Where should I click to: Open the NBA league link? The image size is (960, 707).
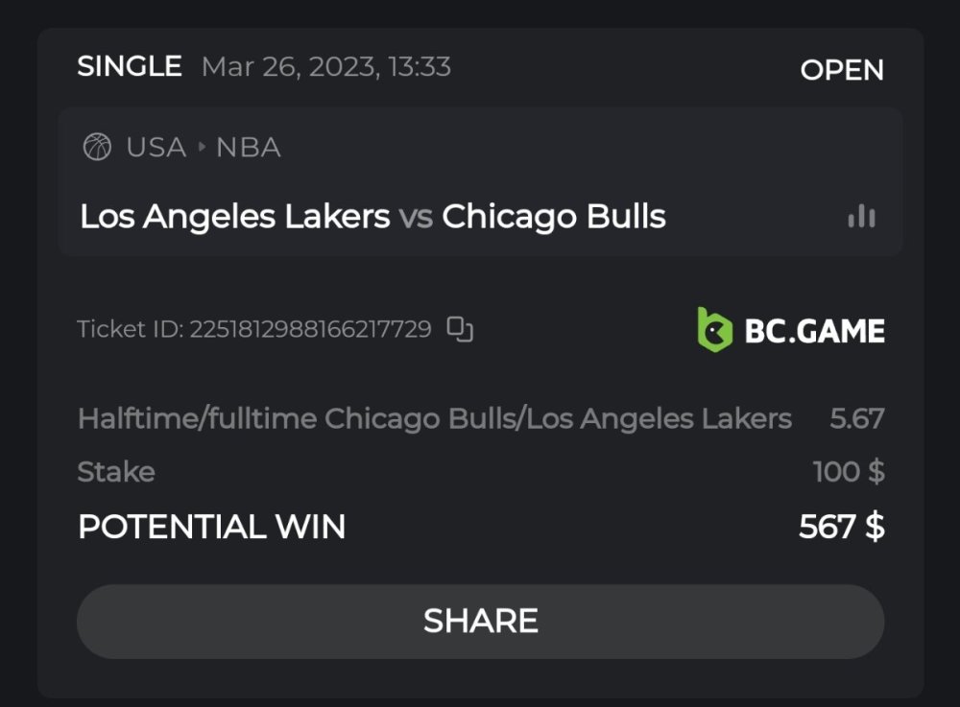pos(249,148)
